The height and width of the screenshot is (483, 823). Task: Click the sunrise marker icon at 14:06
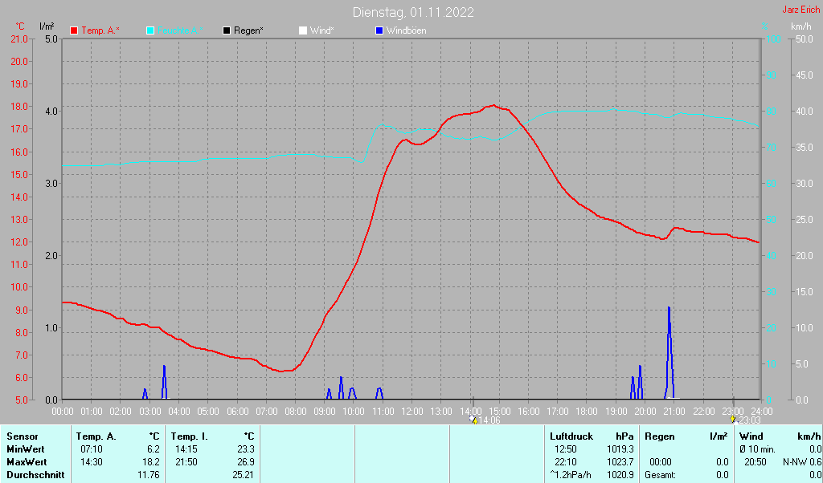(473, 419)
